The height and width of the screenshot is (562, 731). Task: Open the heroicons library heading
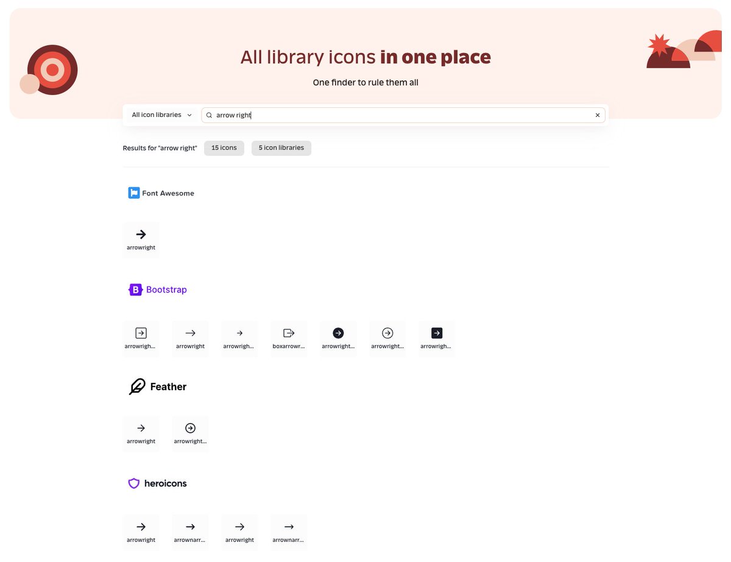[x=158, y=483]
